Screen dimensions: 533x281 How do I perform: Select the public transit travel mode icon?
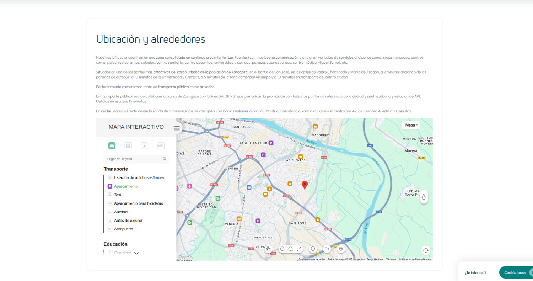click(x=128, y=145)
